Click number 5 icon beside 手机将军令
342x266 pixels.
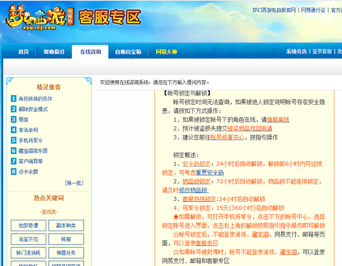pos(13,140)
